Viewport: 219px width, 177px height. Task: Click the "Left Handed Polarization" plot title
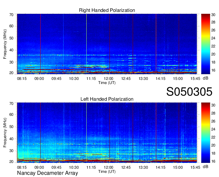[107, 99]
